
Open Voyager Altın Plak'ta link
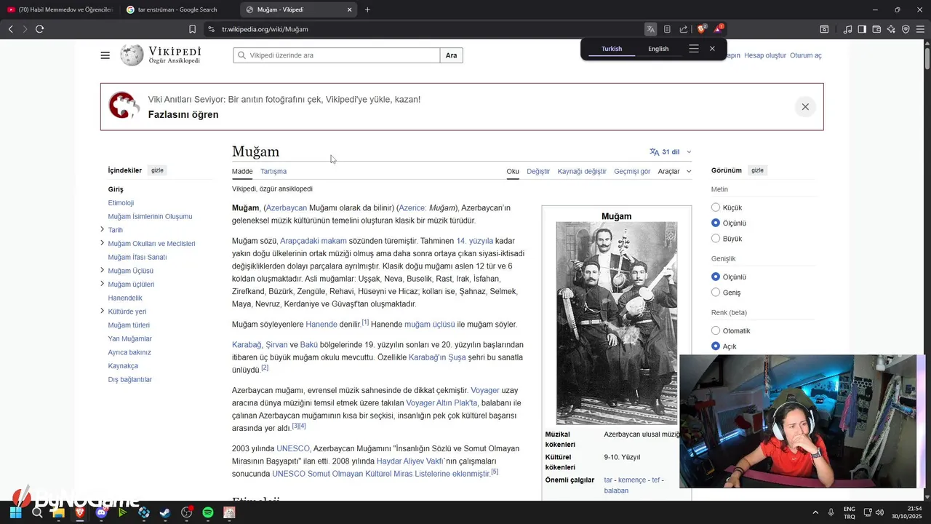tap(441, 403)
